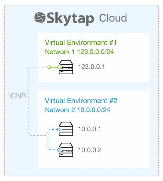Click the Skytap wordmark text

click(x=70, y=19)
